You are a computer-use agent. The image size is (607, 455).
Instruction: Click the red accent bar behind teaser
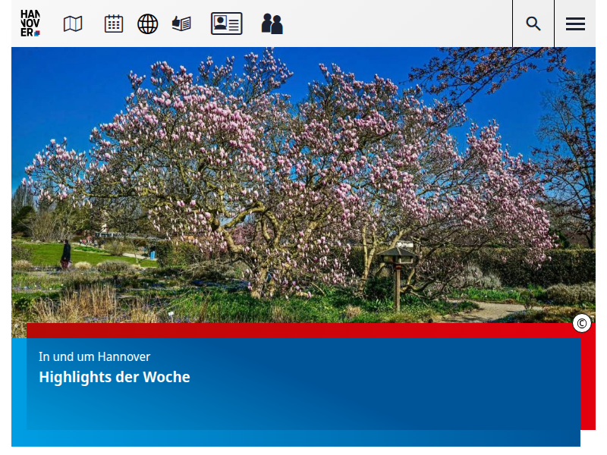click(x=588, y=379)
